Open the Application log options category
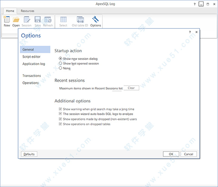Viewport: 218px width, 187px height. click(34, 64)
